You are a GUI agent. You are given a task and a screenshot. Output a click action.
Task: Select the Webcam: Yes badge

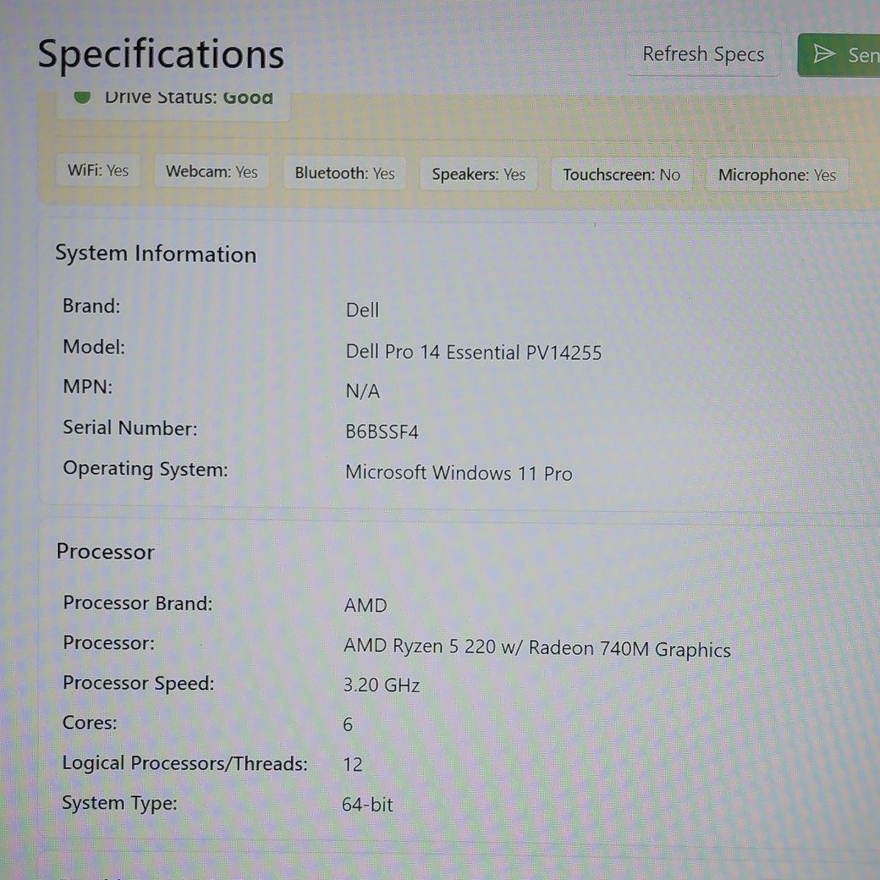(211, 172)
